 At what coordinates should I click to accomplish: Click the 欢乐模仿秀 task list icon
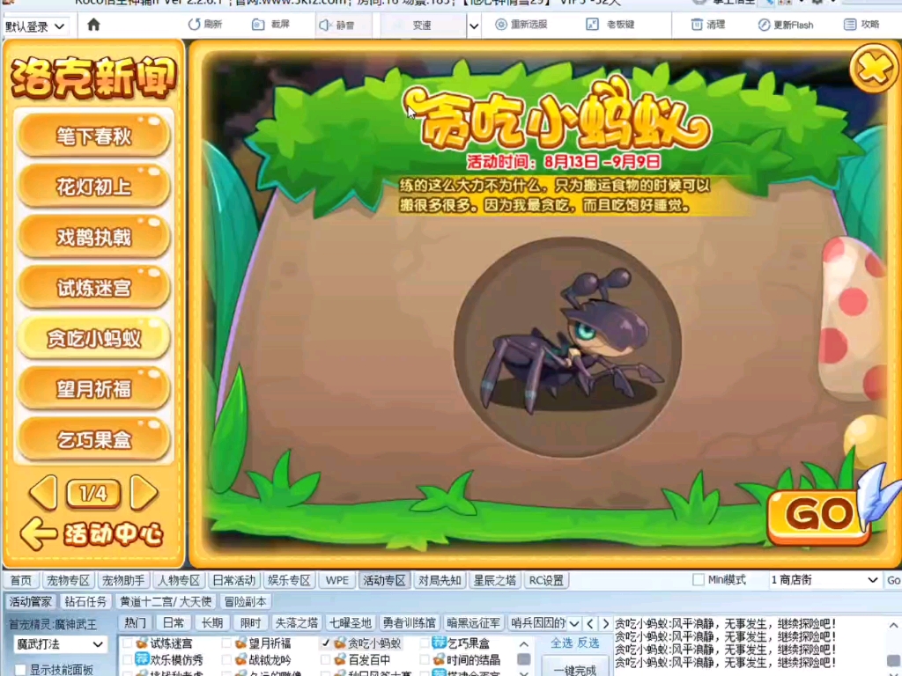click(142, 658)
